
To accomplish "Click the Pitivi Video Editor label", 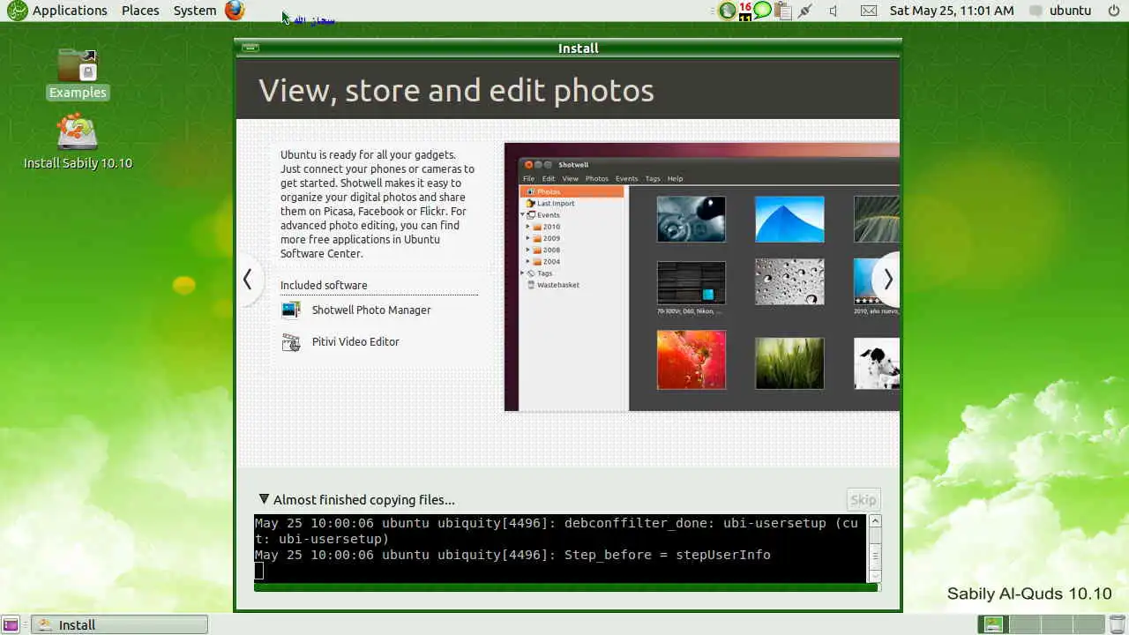I will point(355,341).
